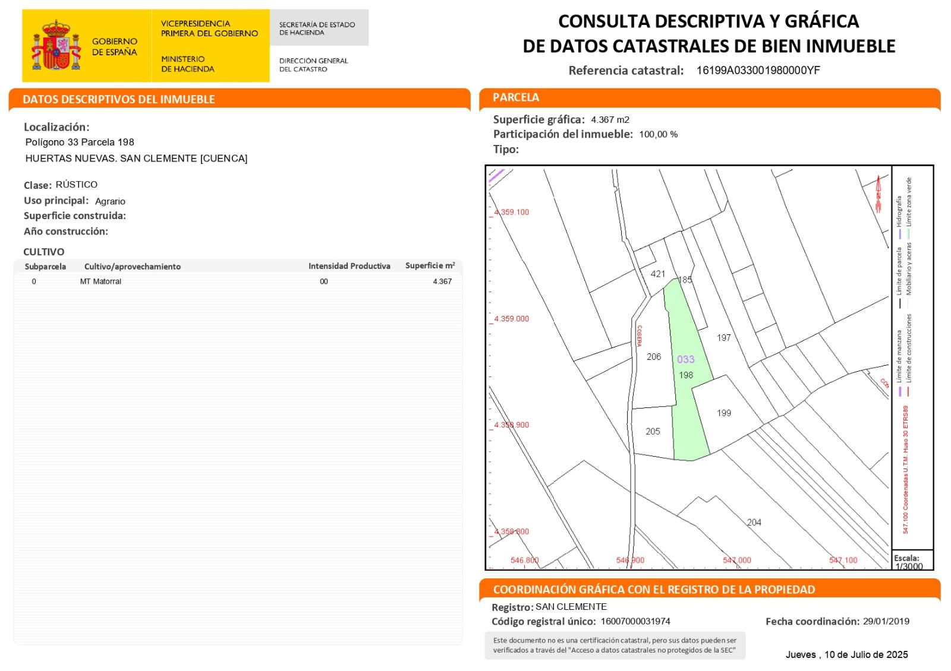Click parcel 197 on the map

click(723, 338)
